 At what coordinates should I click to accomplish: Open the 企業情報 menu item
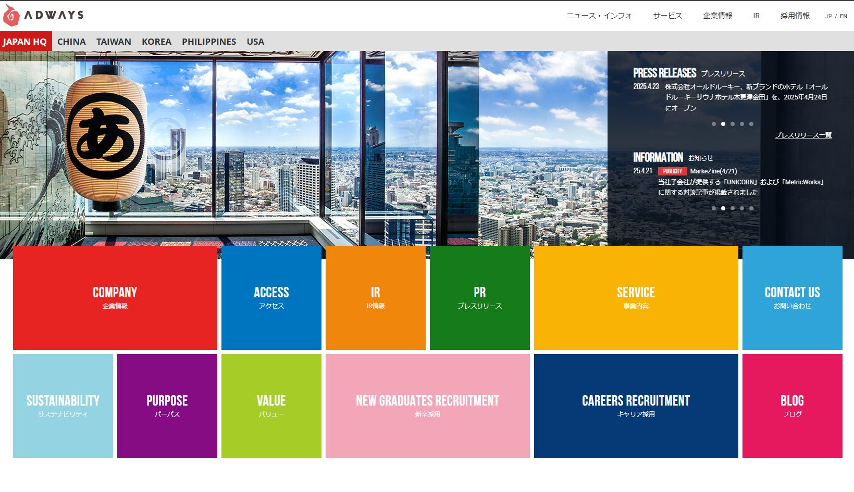point(717,16)
